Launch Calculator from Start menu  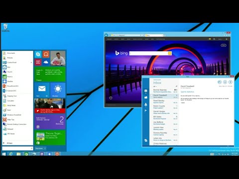coord(17,100)
